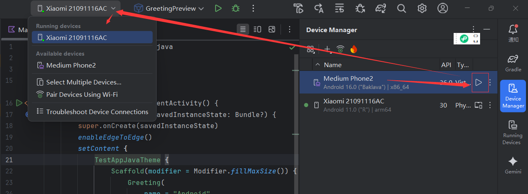The width and height of the screenshot is (528, 194).
Task: Click setContent on line 20
Action: [x=98, y=148]
